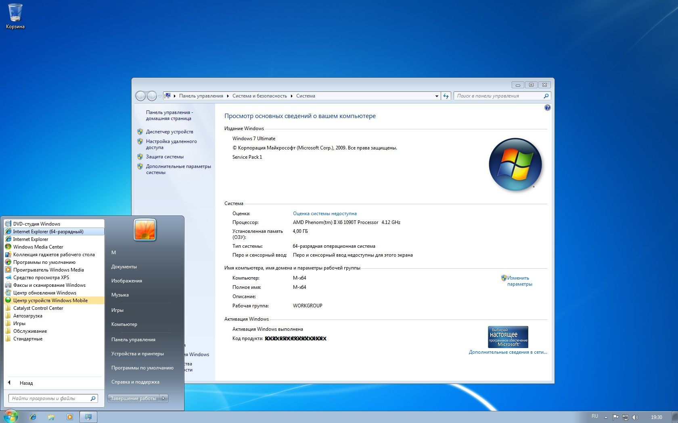The width and height of the screenshot is (678, 423).
Task: Click Оценка системы недоступна link
Action: [x=325, y=214]
